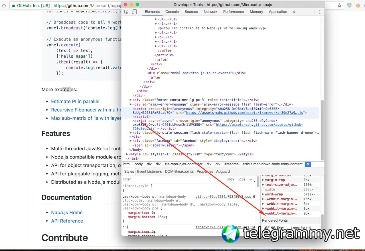365x251 pixels.
Task: Open the Max sub-matrix of 1s link
Action: click(86, 118)
